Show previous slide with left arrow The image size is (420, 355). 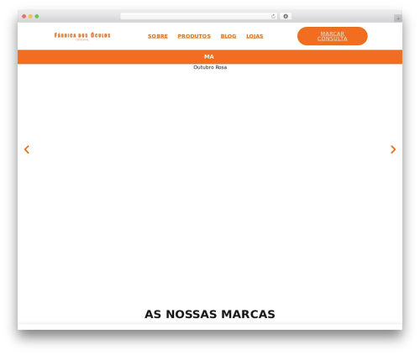27,149
